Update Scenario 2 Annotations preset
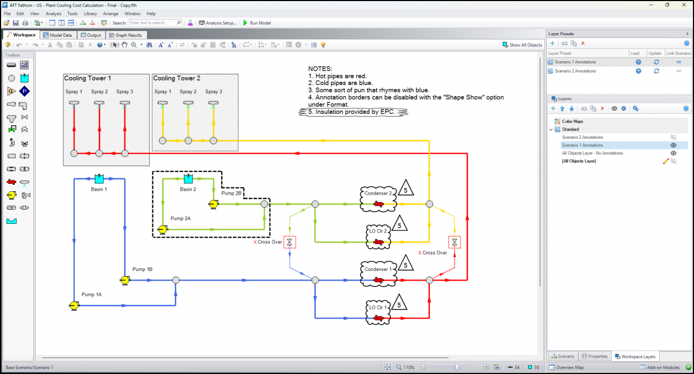 [x=657, y=71]
